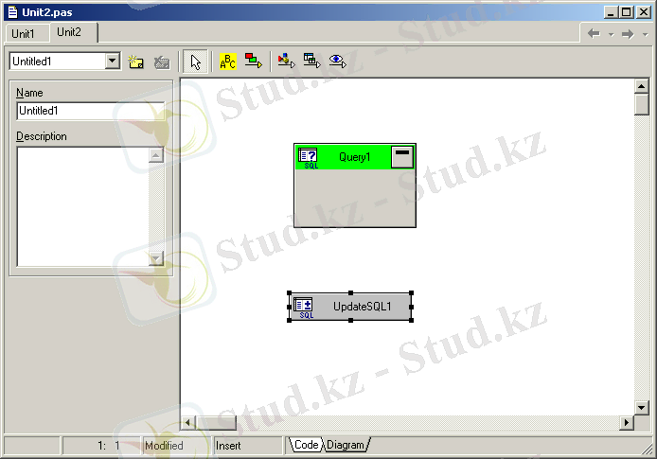Click the Name input field

[91, 111]
